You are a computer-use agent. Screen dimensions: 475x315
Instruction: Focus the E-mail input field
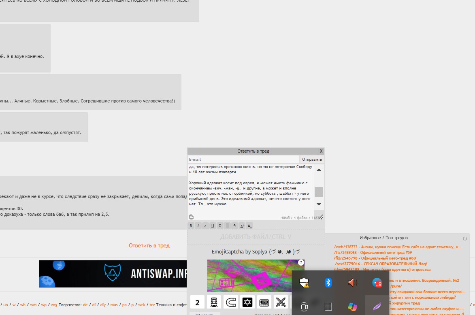[243, 159]
